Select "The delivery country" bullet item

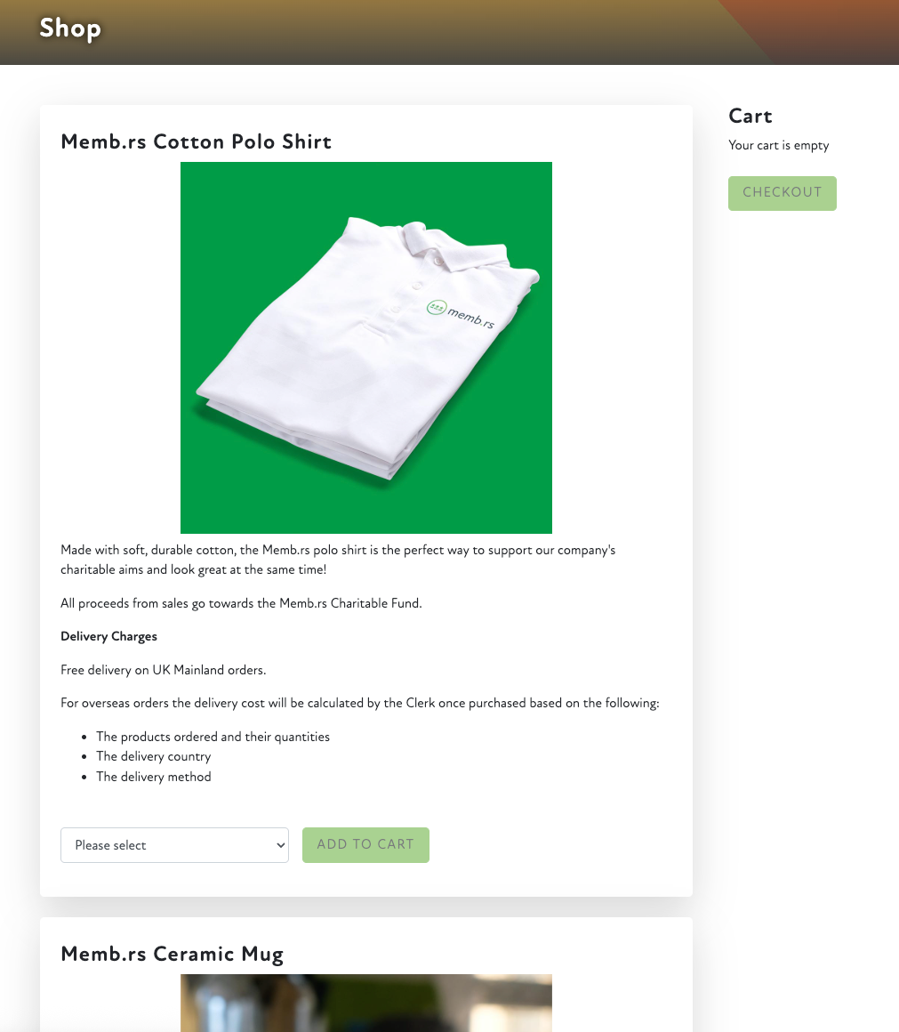point(154,756)
